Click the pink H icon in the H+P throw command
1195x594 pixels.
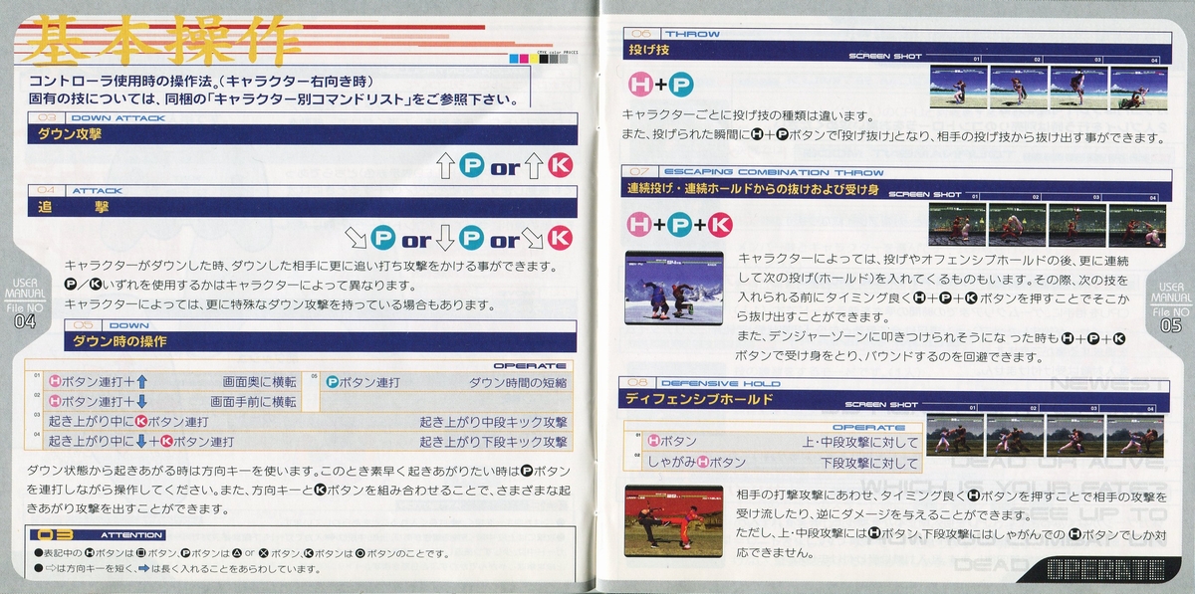pyautogui.click(x=642, y=86)
